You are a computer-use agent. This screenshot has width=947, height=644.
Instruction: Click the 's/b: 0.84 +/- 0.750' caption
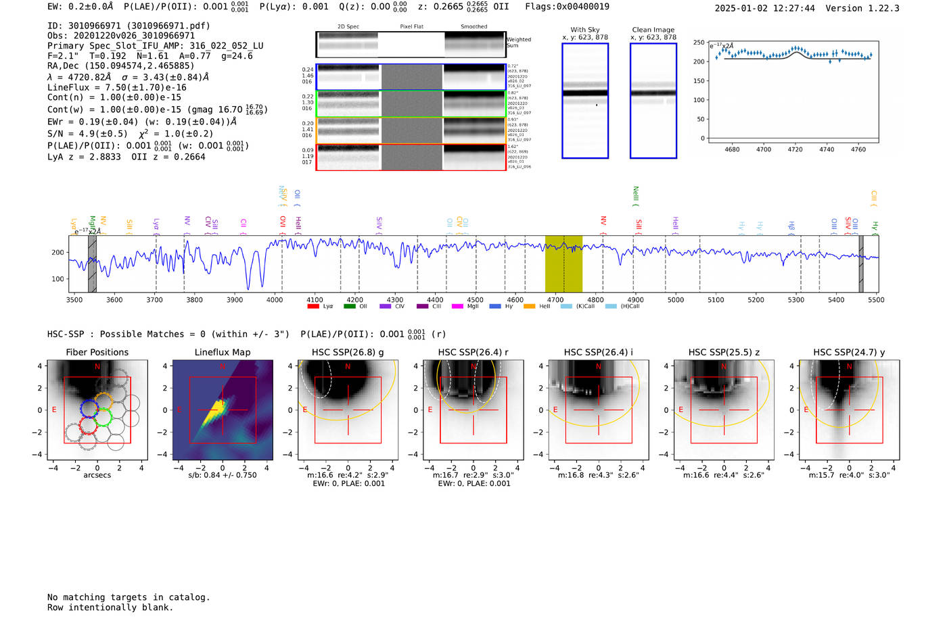[x=223, y=475]
